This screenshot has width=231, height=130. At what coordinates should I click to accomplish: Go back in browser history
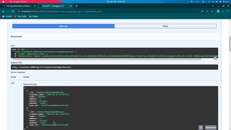(x=3, y=11)
